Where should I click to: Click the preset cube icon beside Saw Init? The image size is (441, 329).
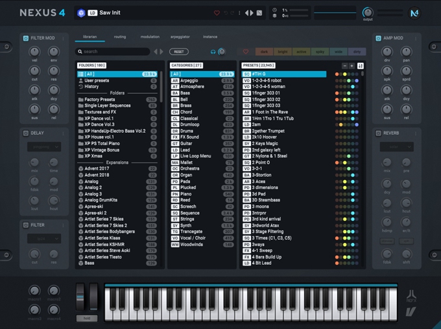(x=81, y=13)
